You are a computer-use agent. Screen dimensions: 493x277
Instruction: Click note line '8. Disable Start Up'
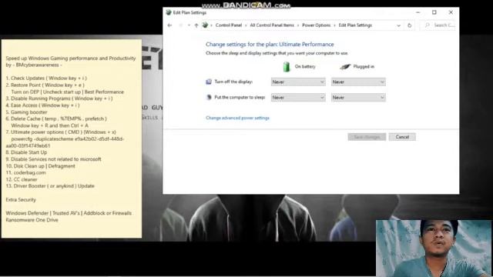(x=26, y=152)
